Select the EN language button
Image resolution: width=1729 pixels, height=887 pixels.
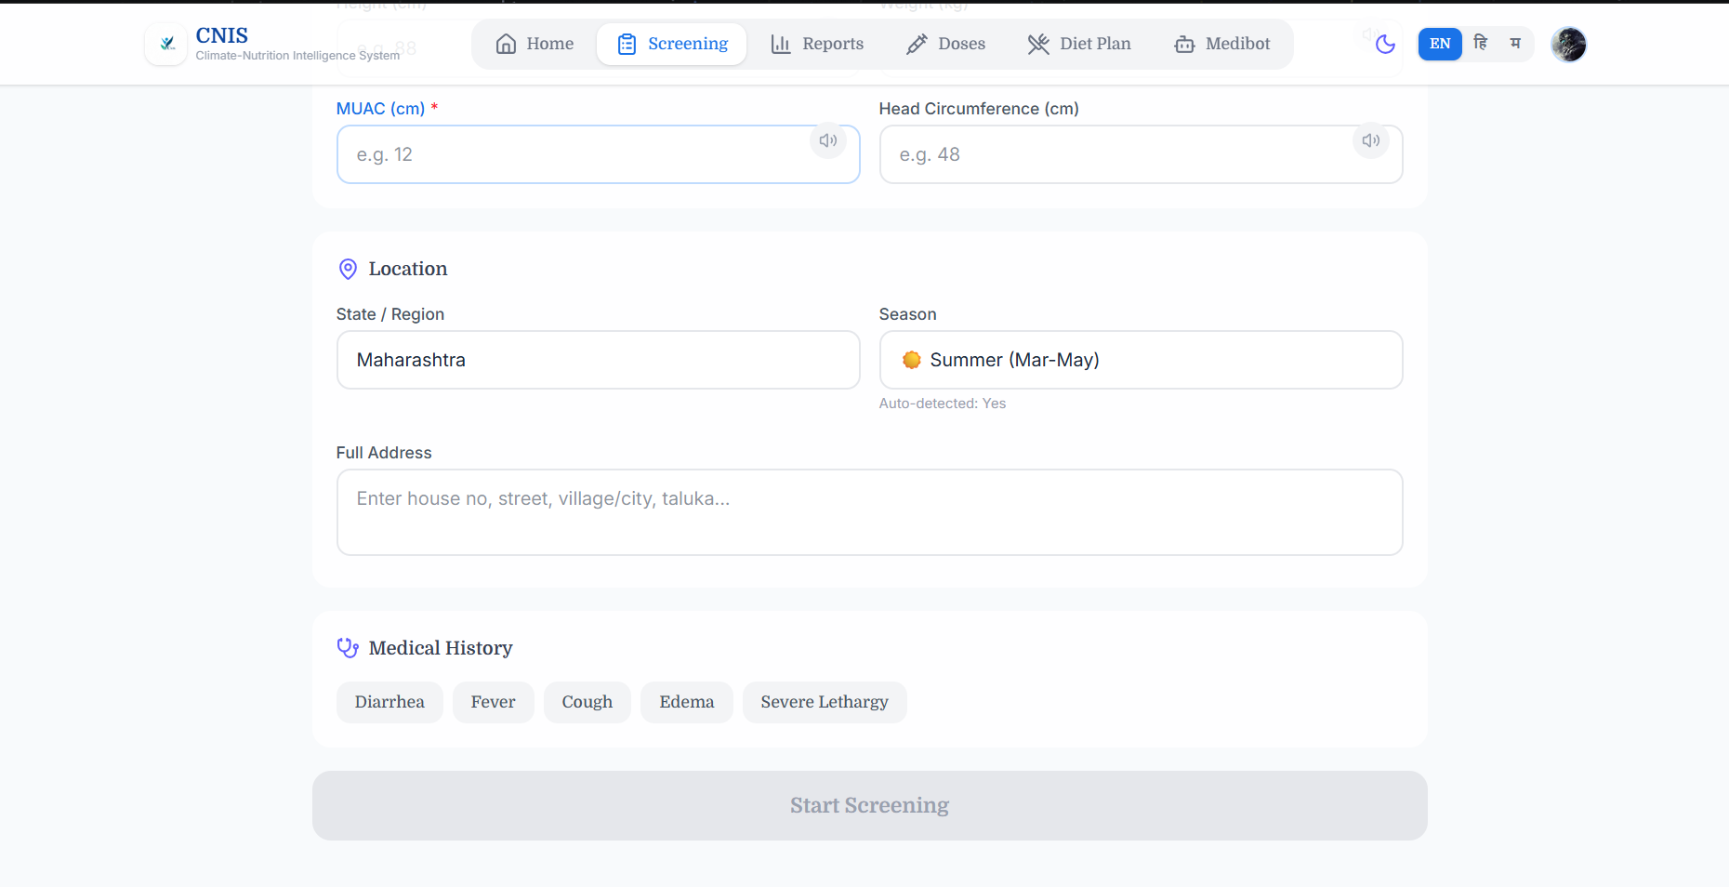click(x=1439, y=44)
